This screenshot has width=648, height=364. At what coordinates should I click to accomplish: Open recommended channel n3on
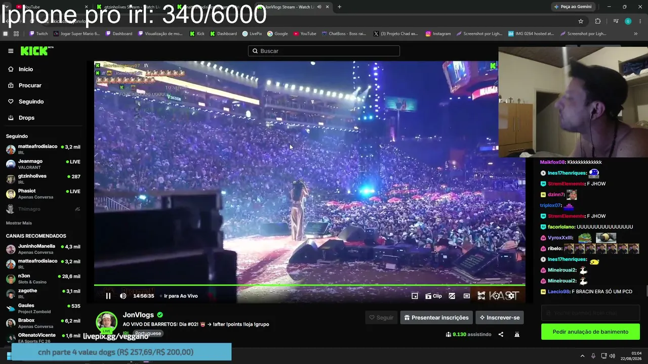(43, 279)
